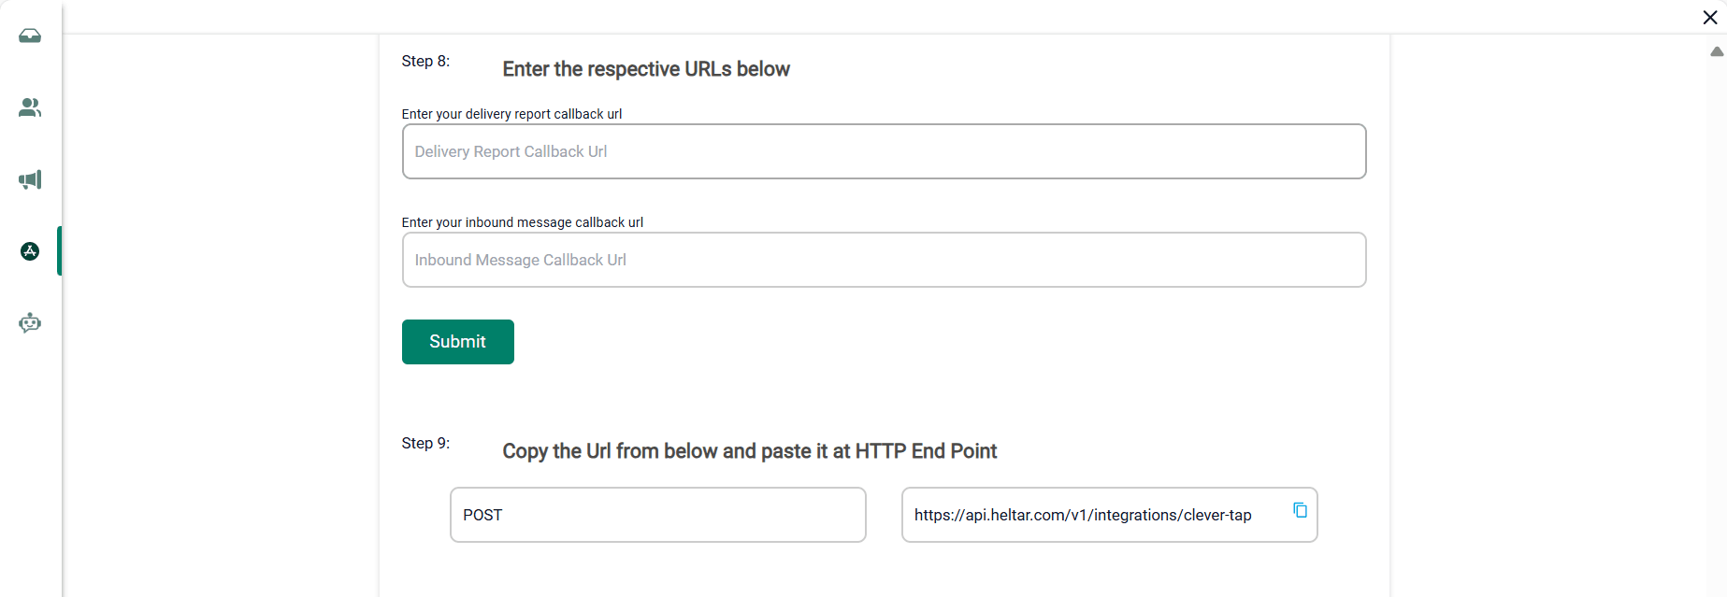Image resolution: width=1727 pixels, height=597 pixels.
Task: Close the integration setup panel
Action: tap(1710, 17)
